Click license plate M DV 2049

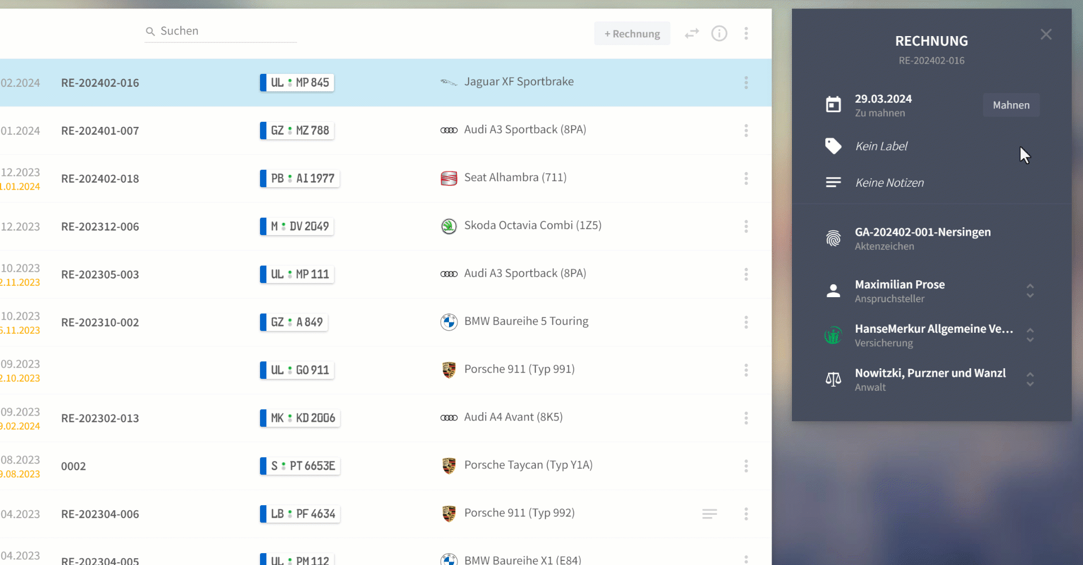click(x=297, y=226)
